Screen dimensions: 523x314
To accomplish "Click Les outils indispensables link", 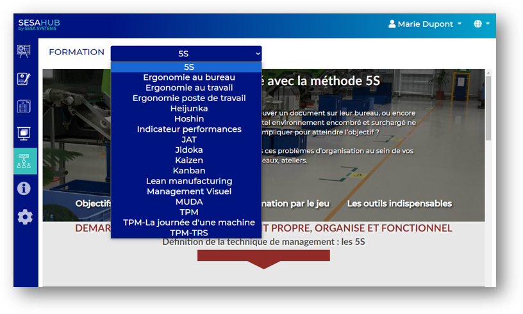I will click(x=399, y=204).
